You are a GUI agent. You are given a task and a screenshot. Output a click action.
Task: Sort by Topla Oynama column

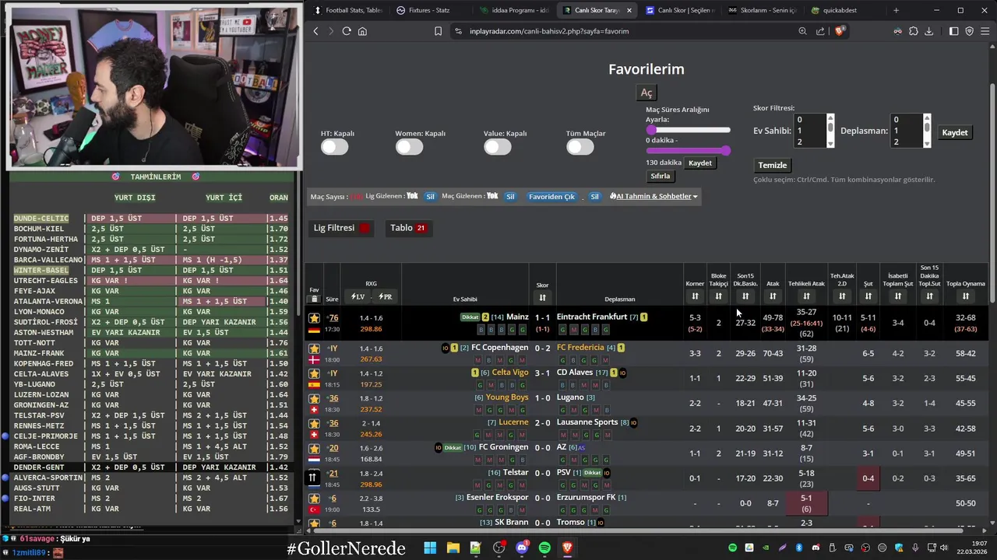click(966, 296)
